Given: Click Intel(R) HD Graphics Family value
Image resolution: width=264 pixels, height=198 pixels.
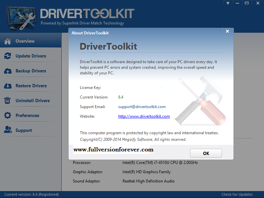Looking at the screenshot, I should click(146, 172).
